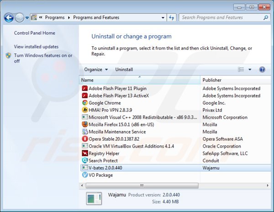The height and width of the screenshot is (212, 274).
Task: Select Opera Stable 20.0.1387.82 name
Action: [114, 139]
